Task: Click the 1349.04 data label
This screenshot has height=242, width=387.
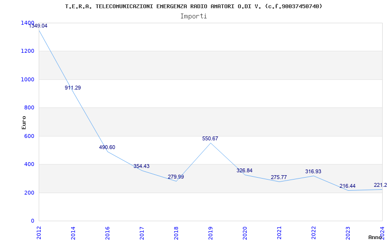Action: point(38,26)
